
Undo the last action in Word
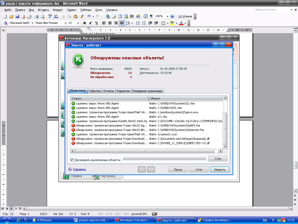click(x=89, y=16)
